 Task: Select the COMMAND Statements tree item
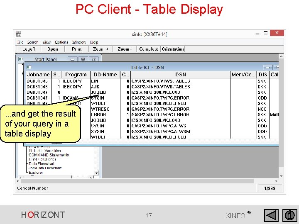point(49,155)
